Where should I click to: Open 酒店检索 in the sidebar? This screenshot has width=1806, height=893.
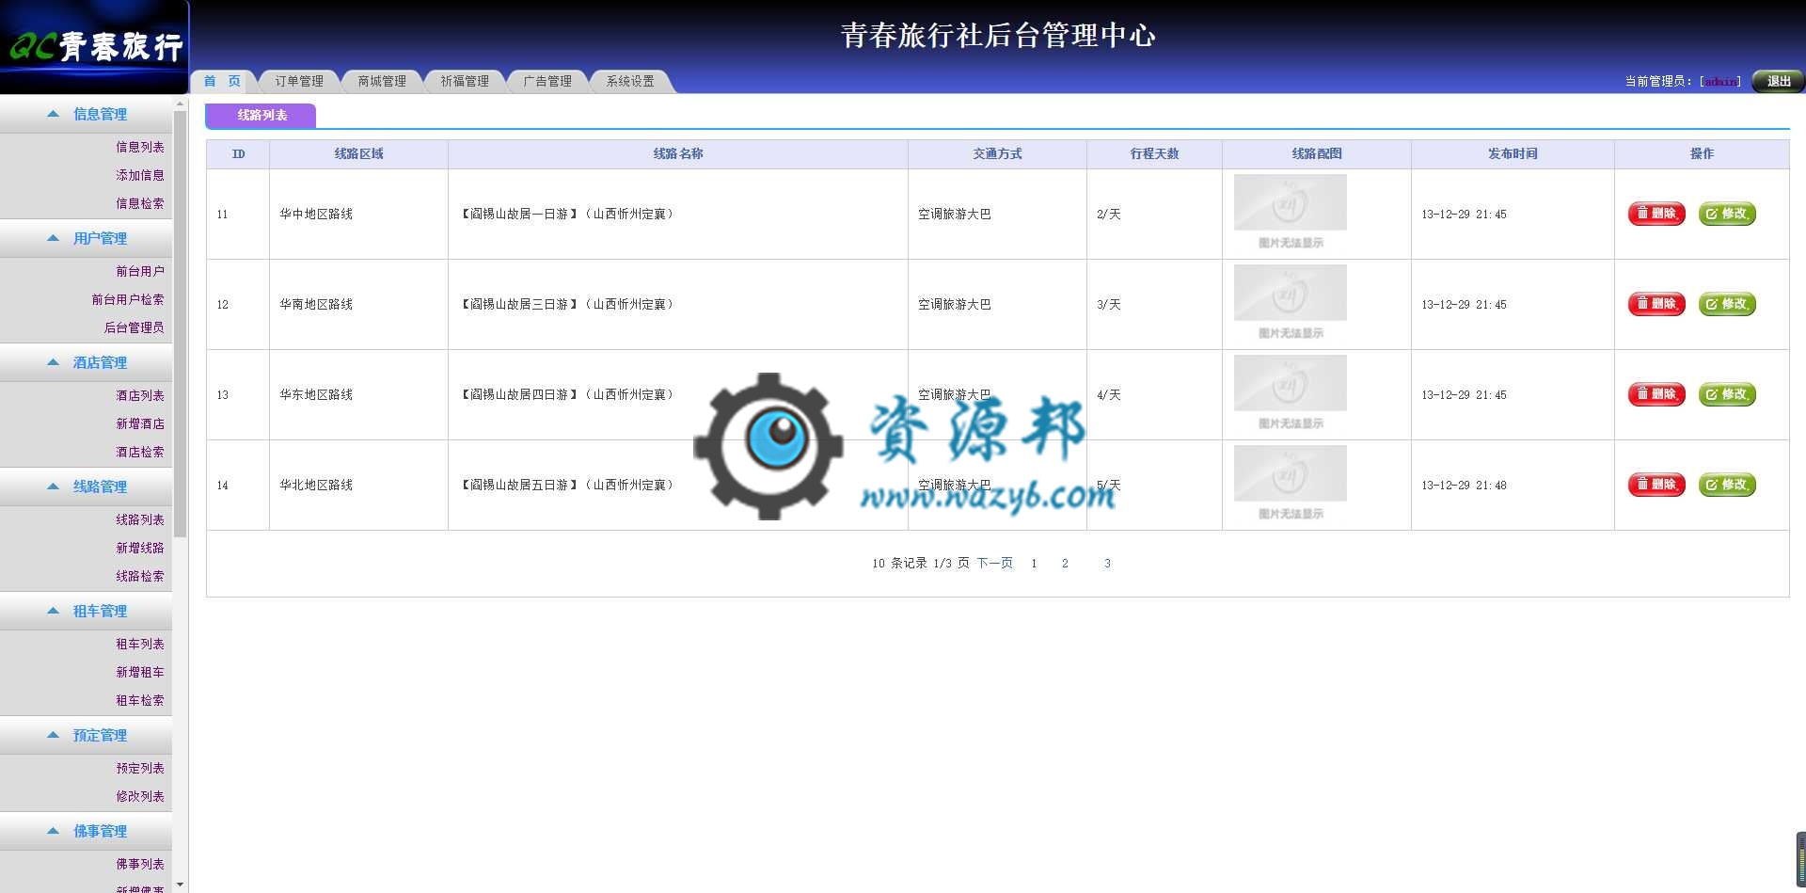tap(140, 452)
